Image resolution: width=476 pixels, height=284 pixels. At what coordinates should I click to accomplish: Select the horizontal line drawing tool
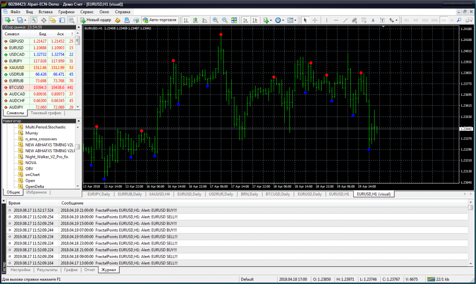336,20
